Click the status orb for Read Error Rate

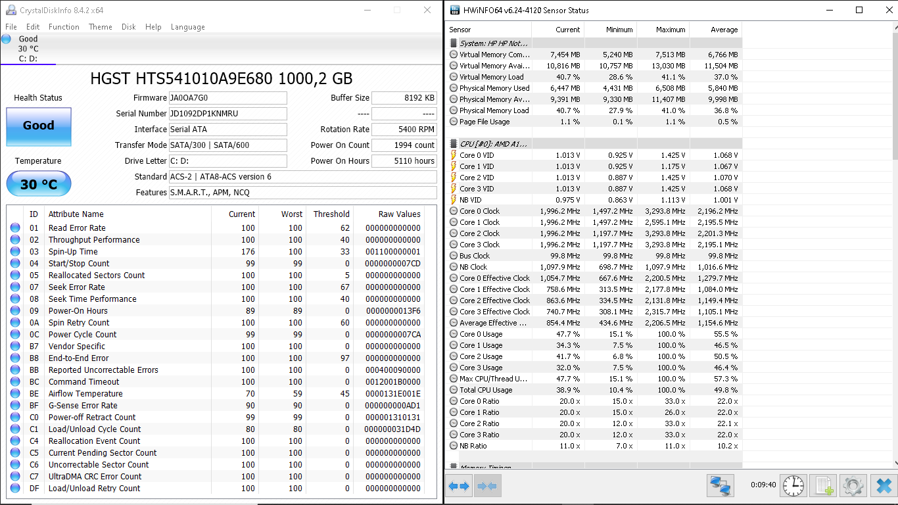15,228
